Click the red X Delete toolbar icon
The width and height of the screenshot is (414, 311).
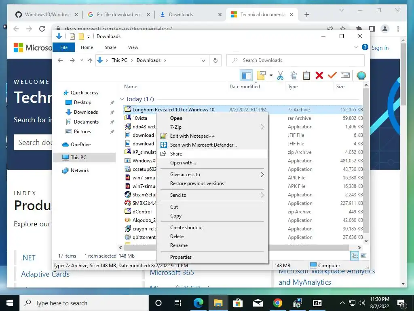pyautogui.click(x=319, y=76)
